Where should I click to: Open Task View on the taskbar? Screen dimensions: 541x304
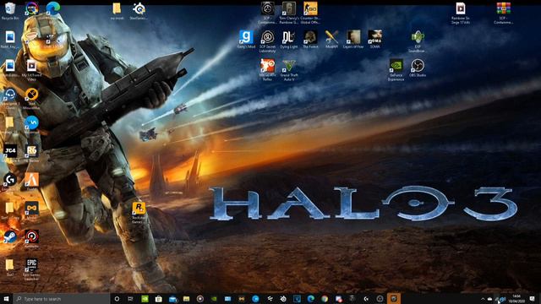click(x=130, y=298)
